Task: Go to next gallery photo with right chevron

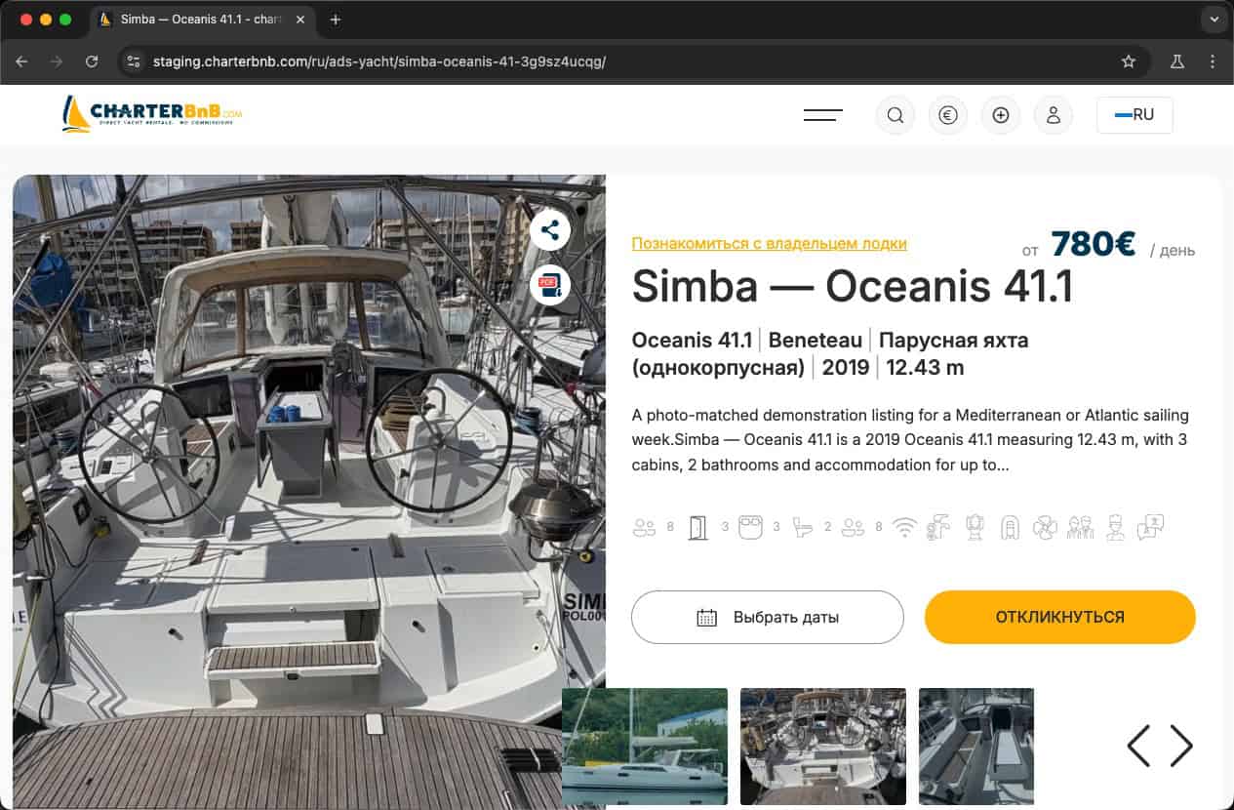Action: 1181,746
